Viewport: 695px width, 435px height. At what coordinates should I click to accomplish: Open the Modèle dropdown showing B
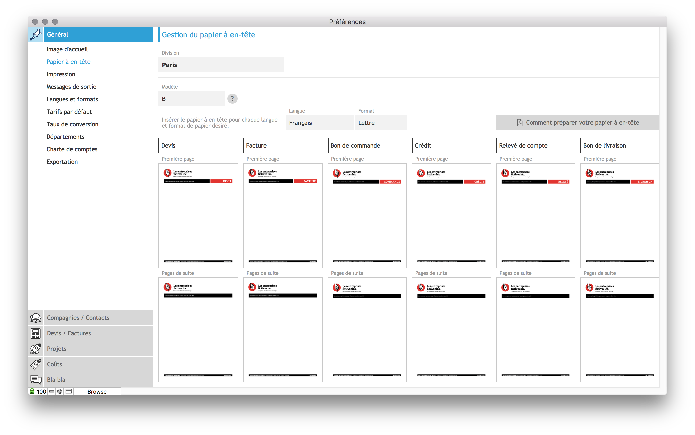point(191,99)
